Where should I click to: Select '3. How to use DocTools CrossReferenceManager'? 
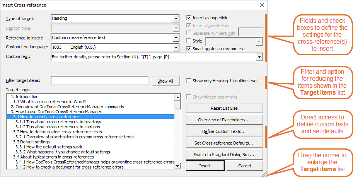90,112
